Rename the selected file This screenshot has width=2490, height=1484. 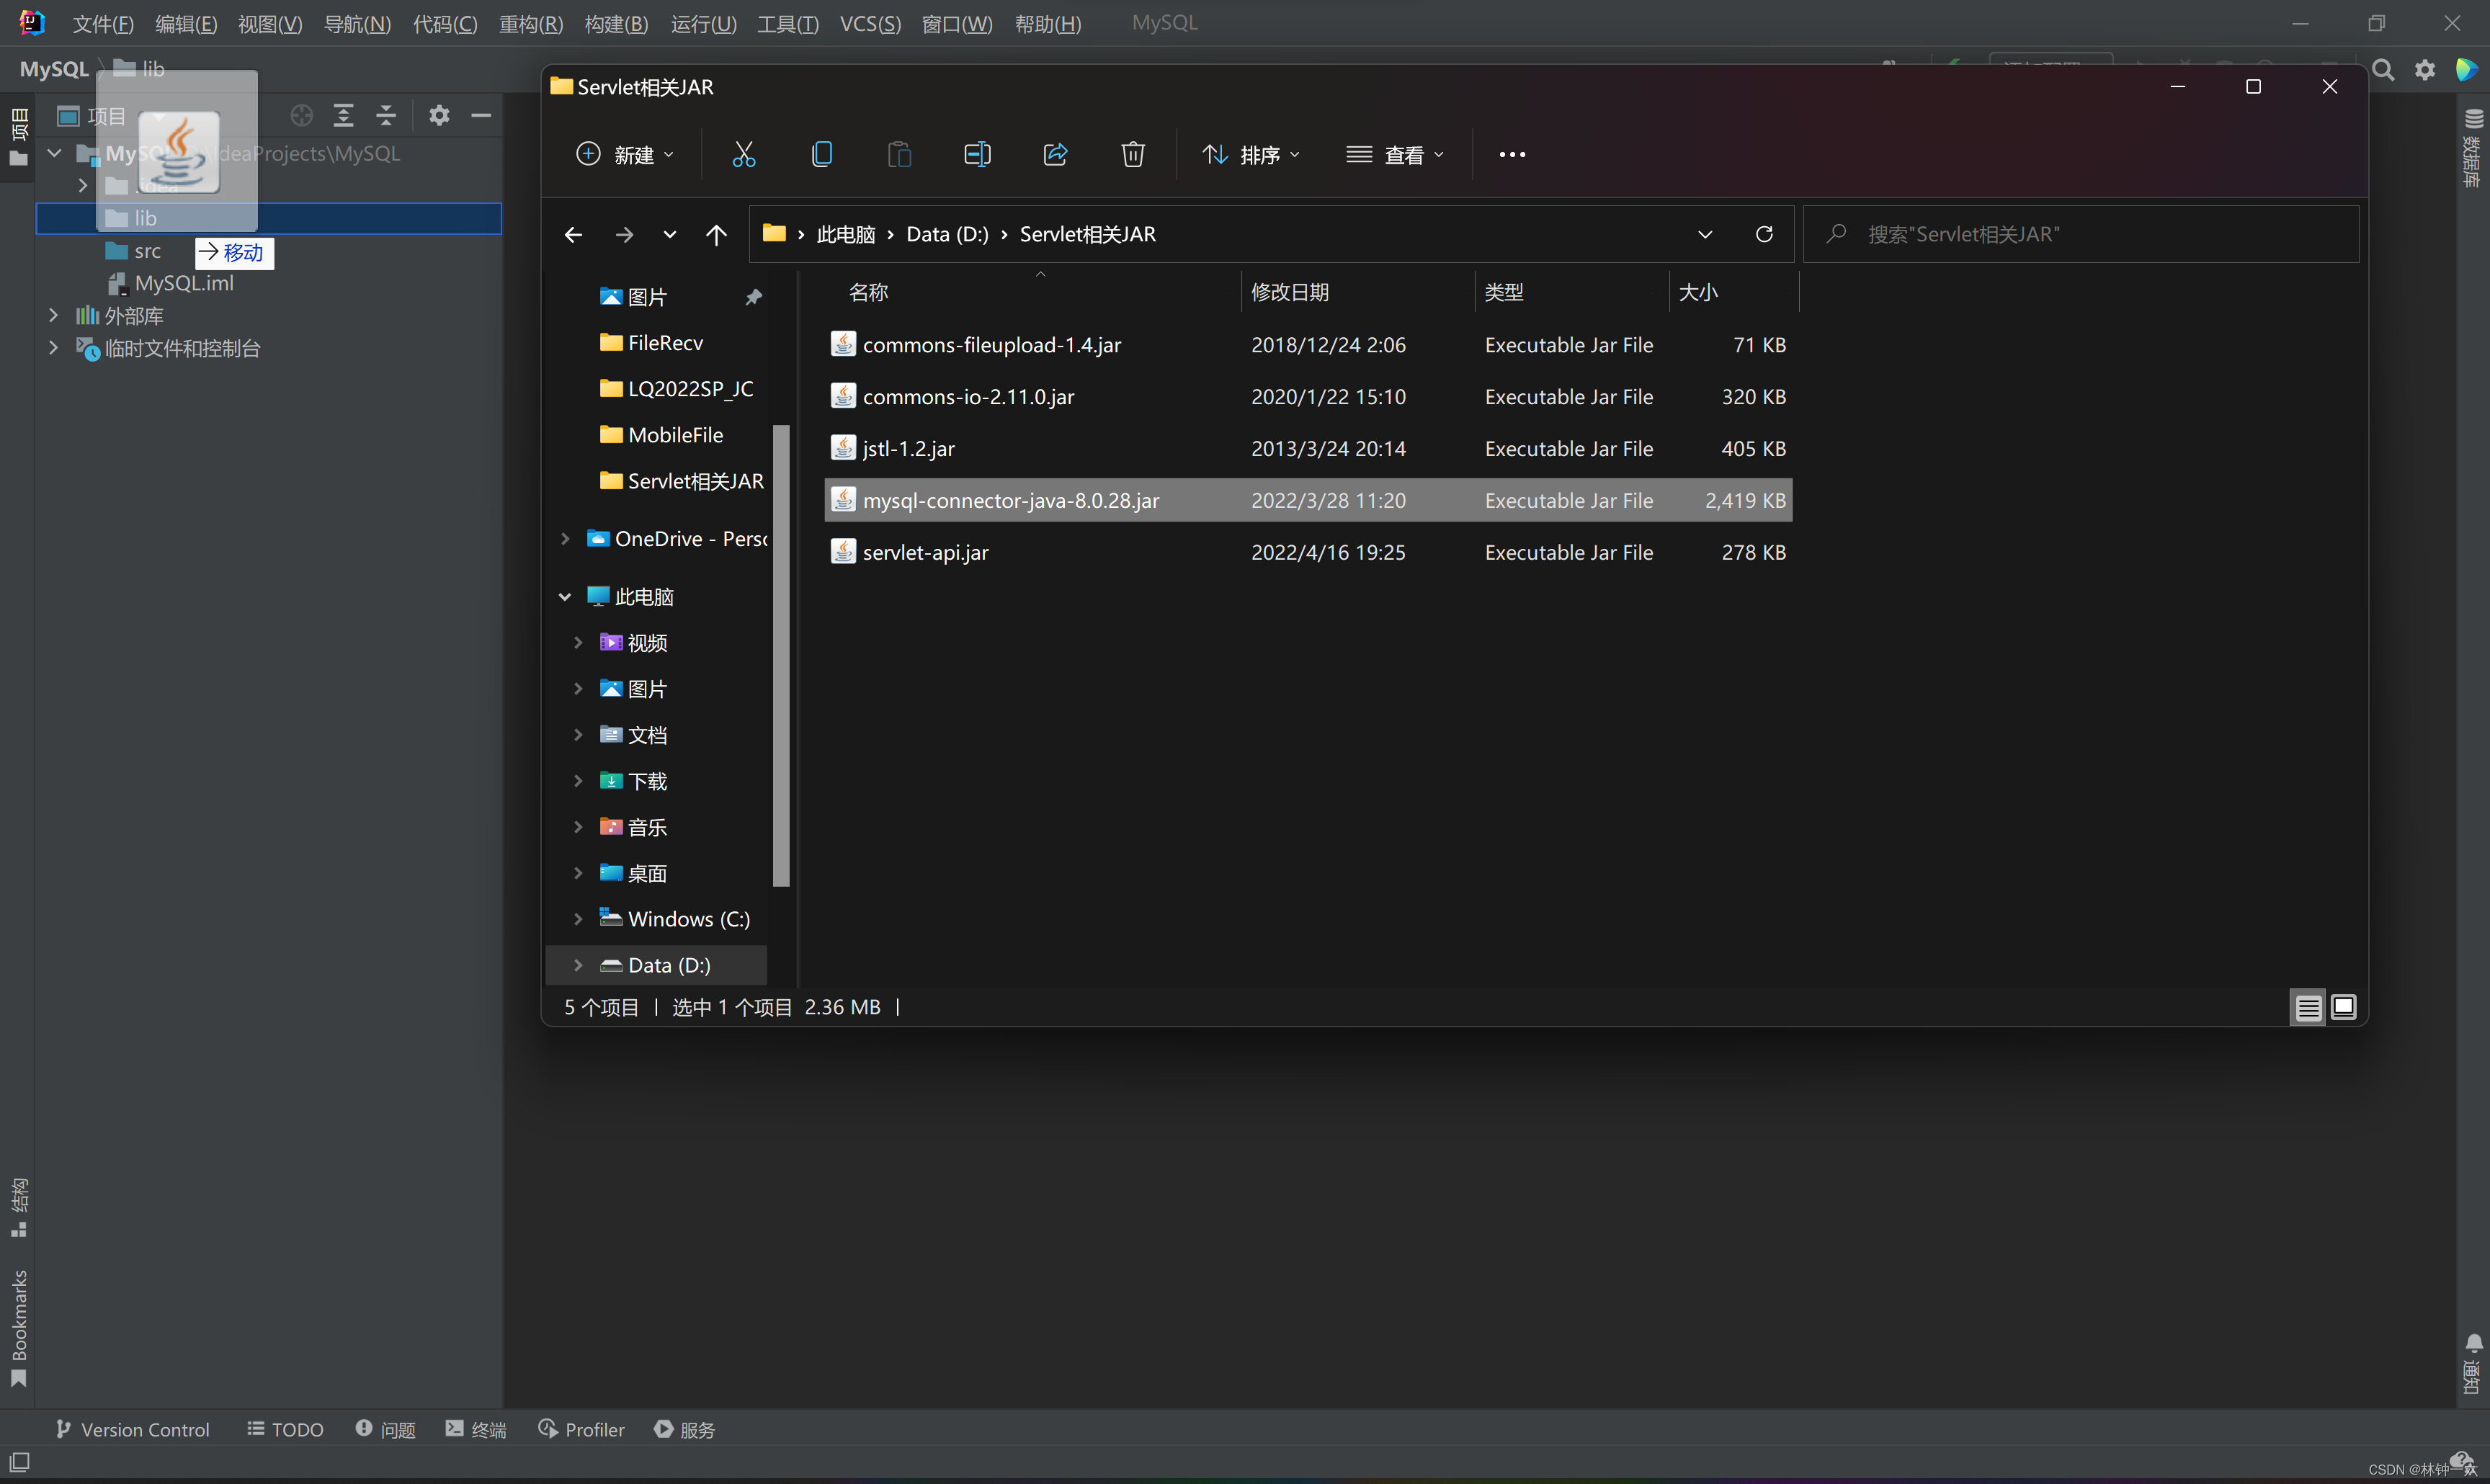click(x=976, y=154)
